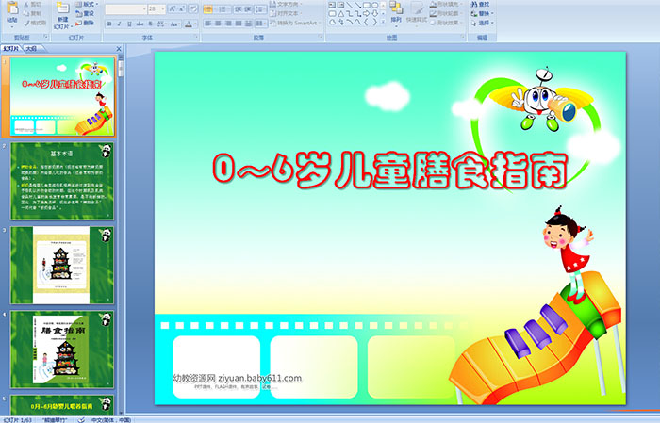
Task: Toggle Align Text Right
Action: coord(228,24)
